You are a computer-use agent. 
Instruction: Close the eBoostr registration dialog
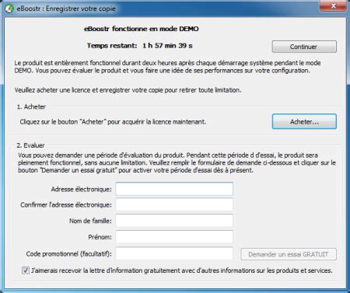point(334,5)
